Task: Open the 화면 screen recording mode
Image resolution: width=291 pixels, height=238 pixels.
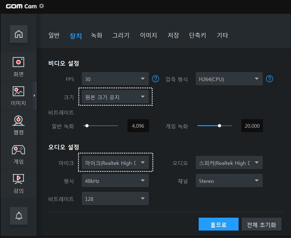Action: [x=18, y=67]
